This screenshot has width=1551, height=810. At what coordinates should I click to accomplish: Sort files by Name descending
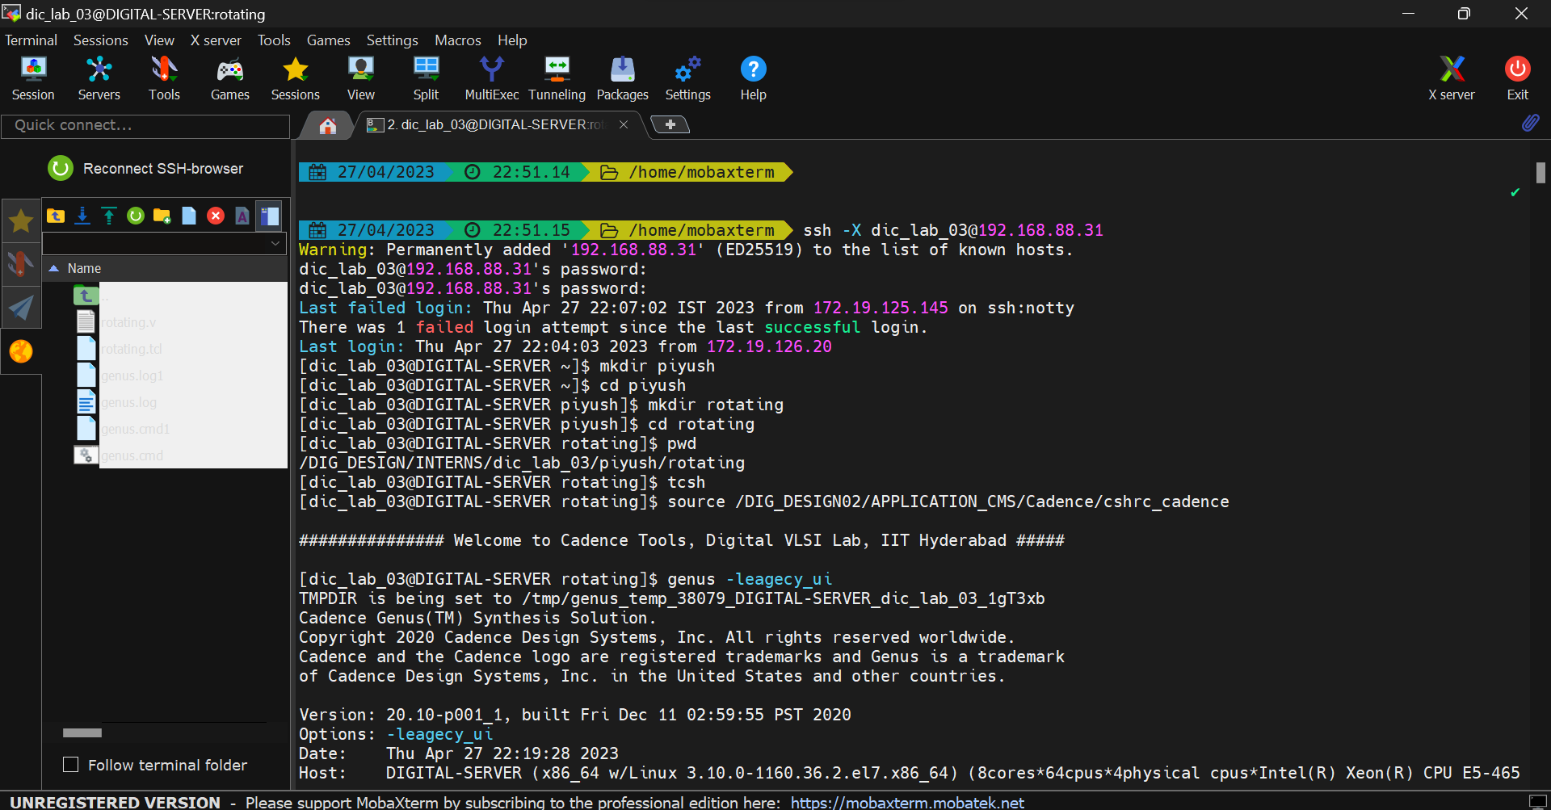[86, 268]
